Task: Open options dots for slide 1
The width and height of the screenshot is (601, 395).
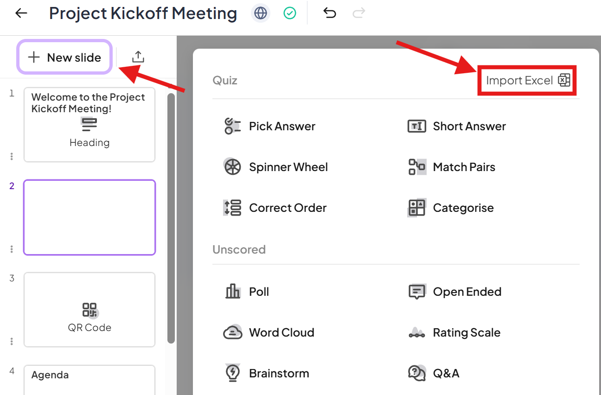Action: (12, 157)
